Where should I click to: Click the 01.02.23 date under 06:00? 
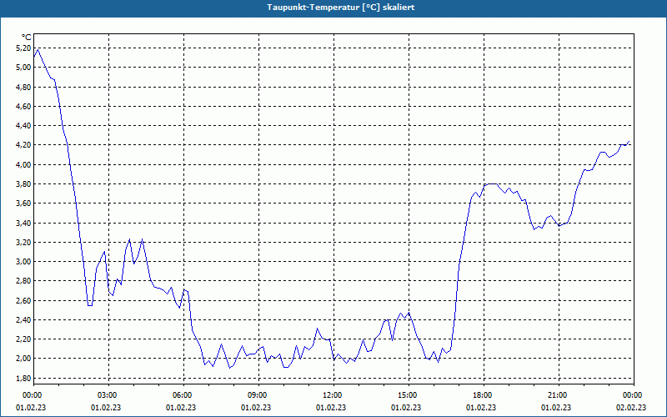181,408
